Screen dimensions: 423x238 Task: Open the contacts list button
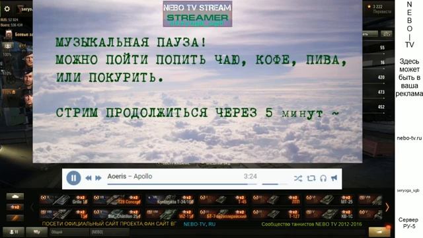(x=13, y=232)
